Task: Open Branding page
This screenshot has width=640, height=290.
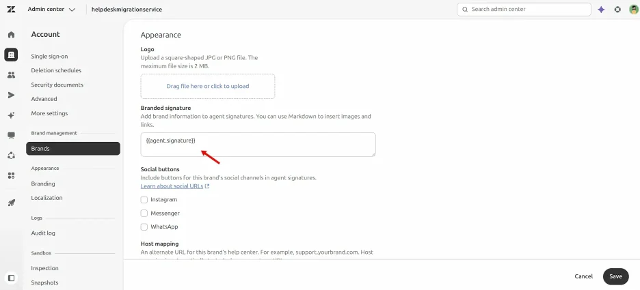Action: tap(43, 184)
